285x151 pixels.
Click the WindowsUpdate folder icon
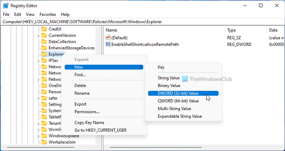click(x=44, y=136)
